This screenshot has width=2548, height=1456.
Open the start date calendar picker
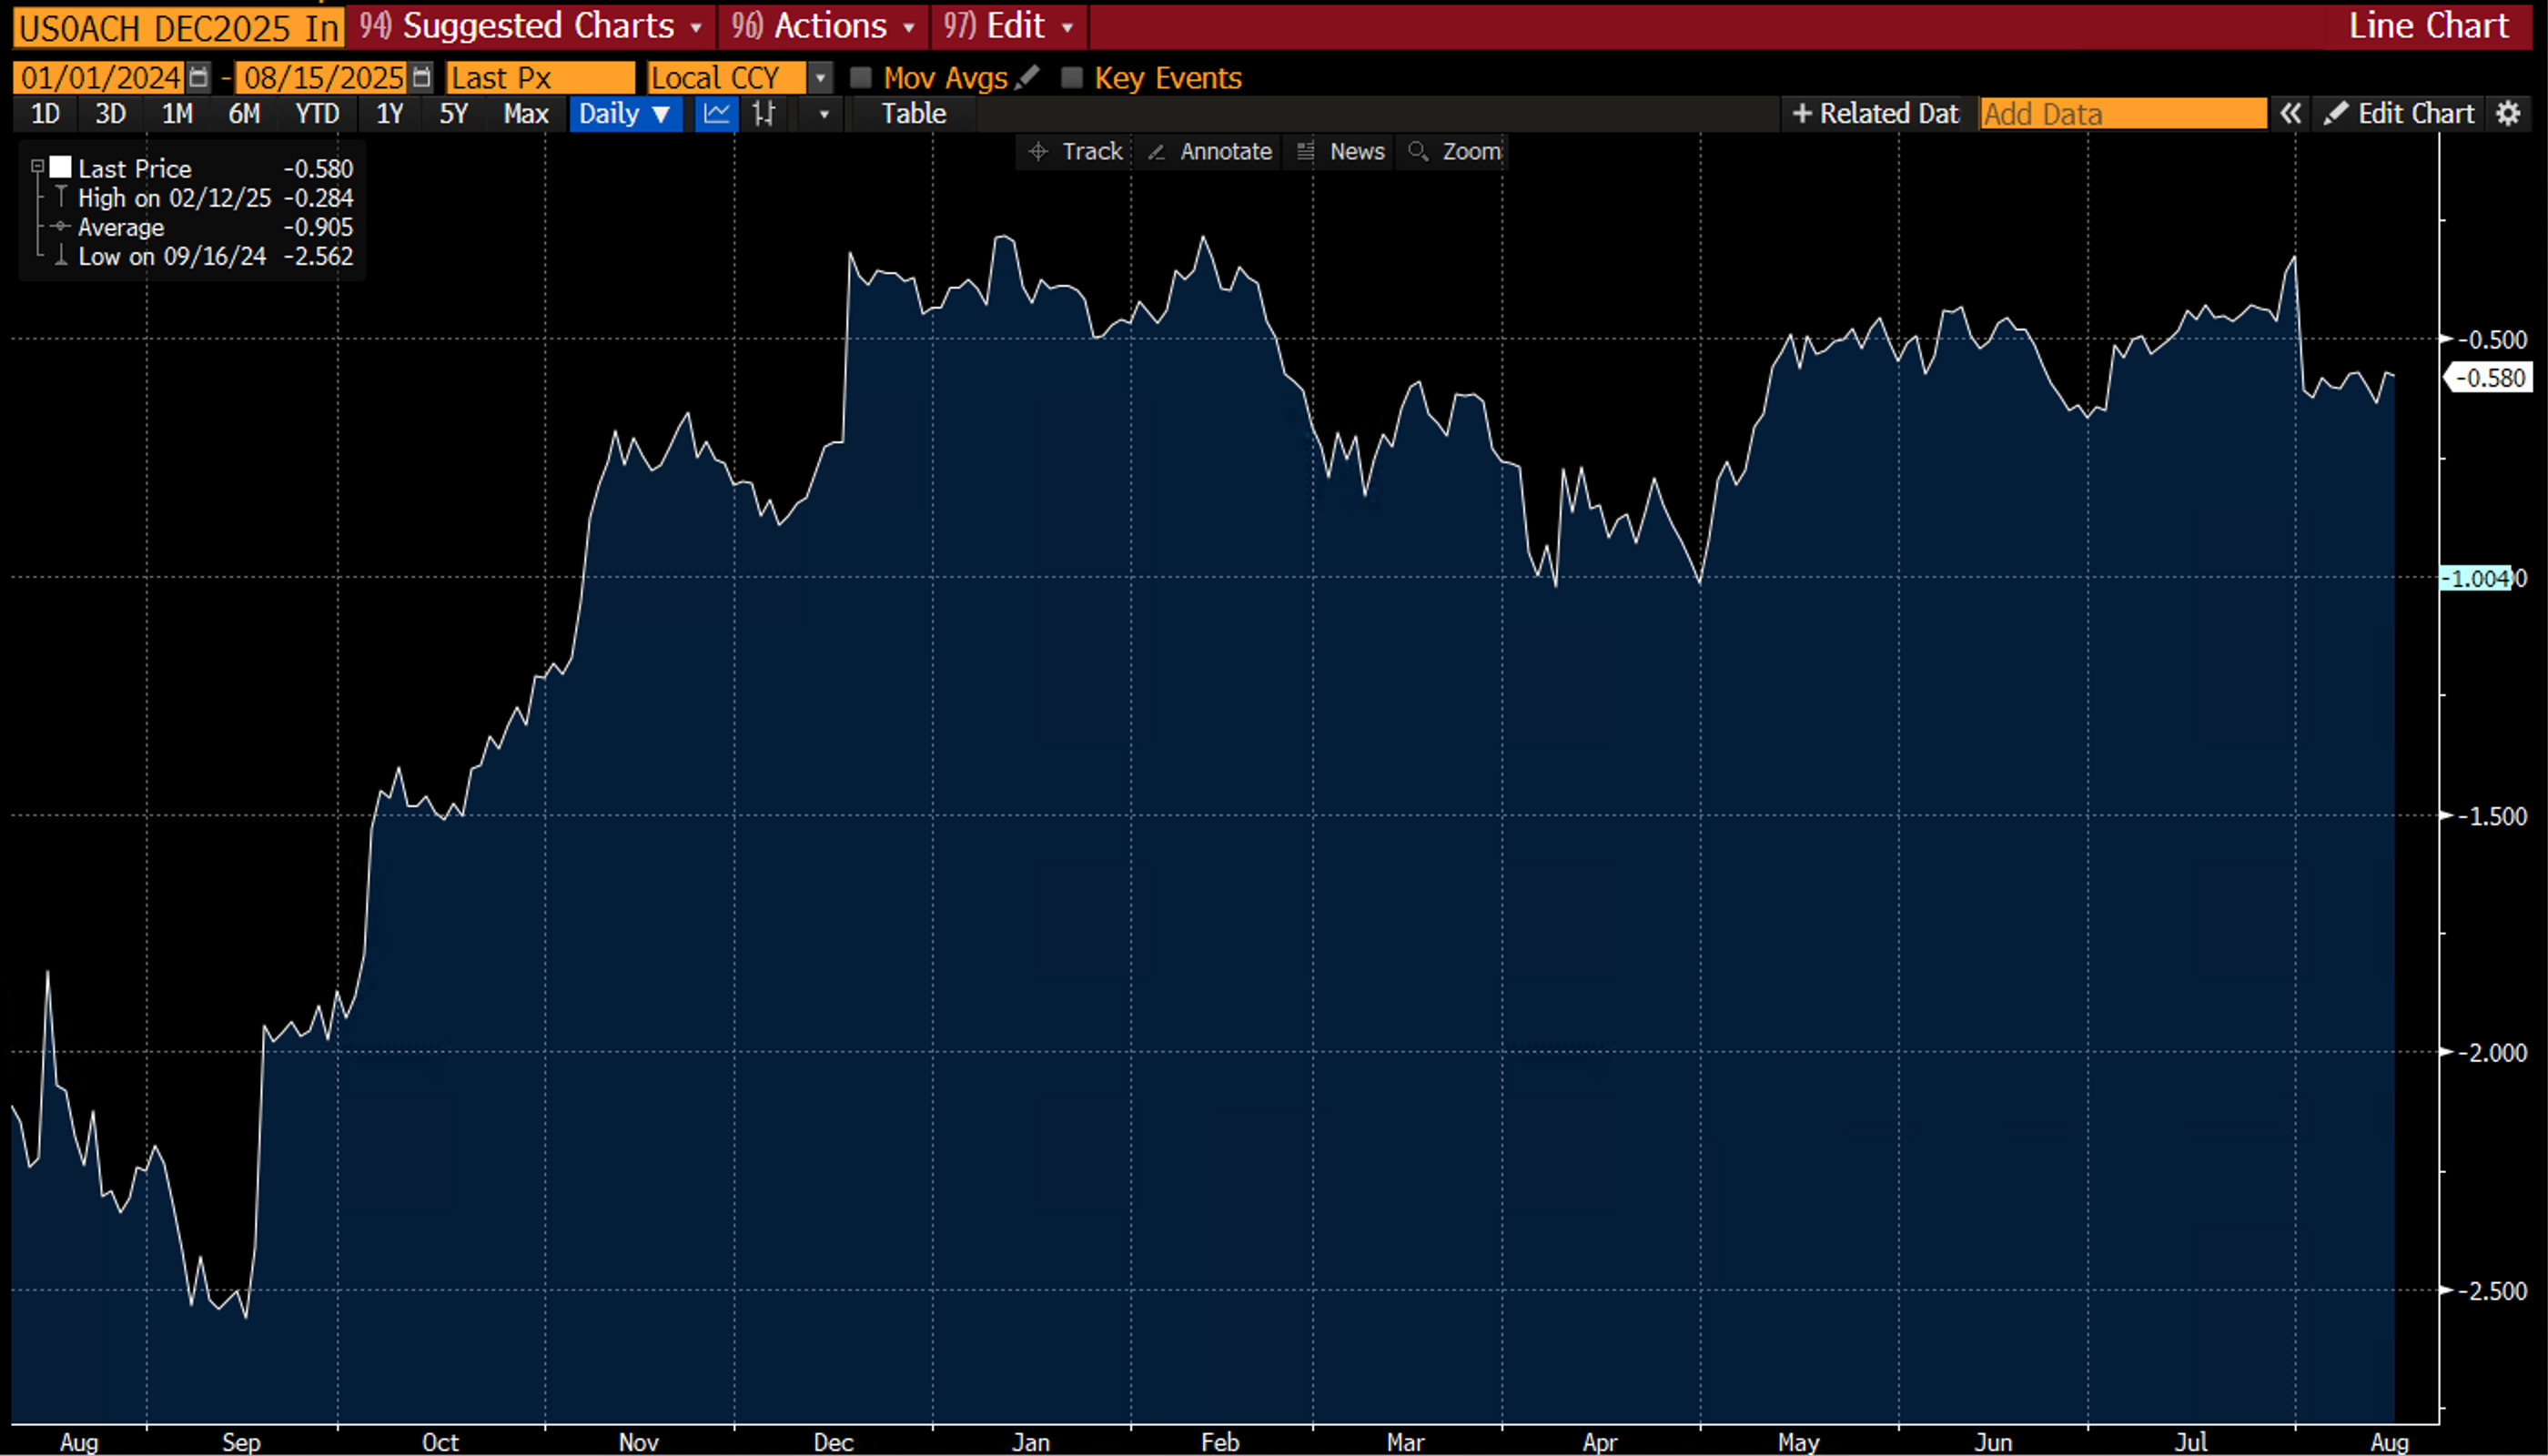(198, 77)
